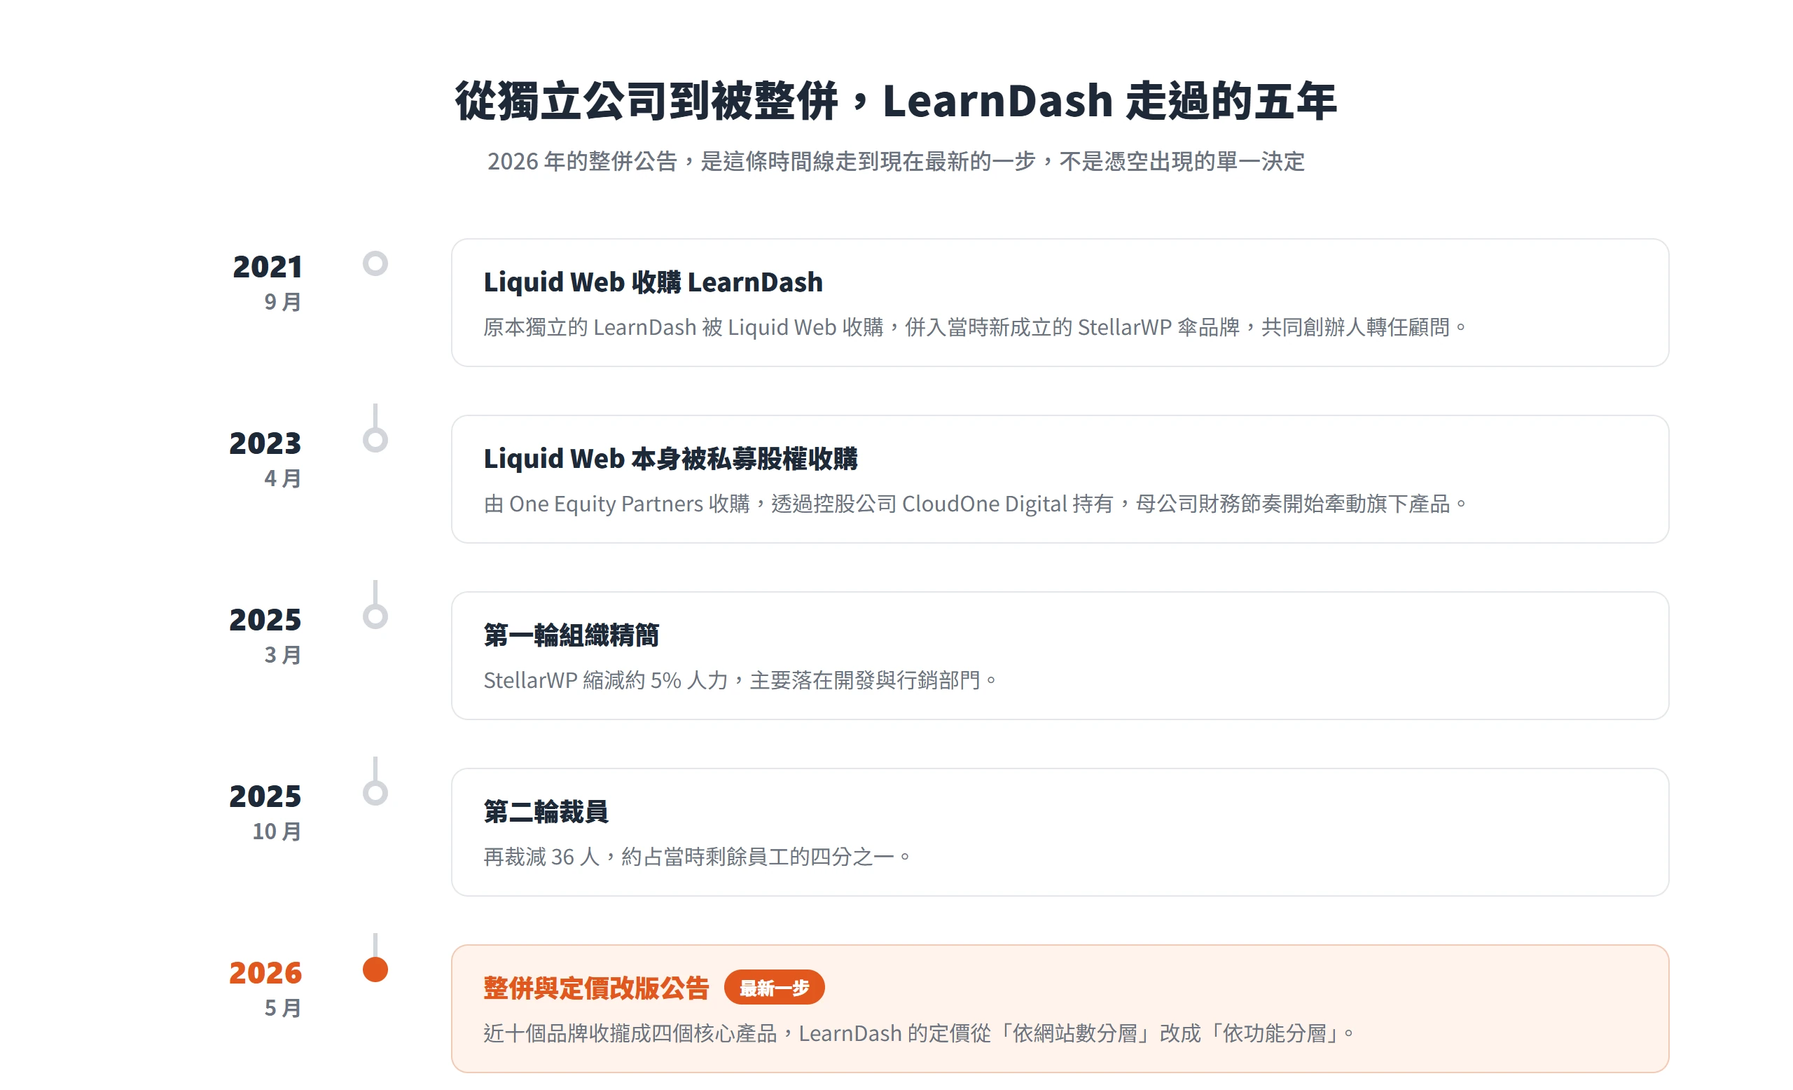Click the year label 2021
This screenshot has height=1090, width=1793.
[x=267, y=267]
